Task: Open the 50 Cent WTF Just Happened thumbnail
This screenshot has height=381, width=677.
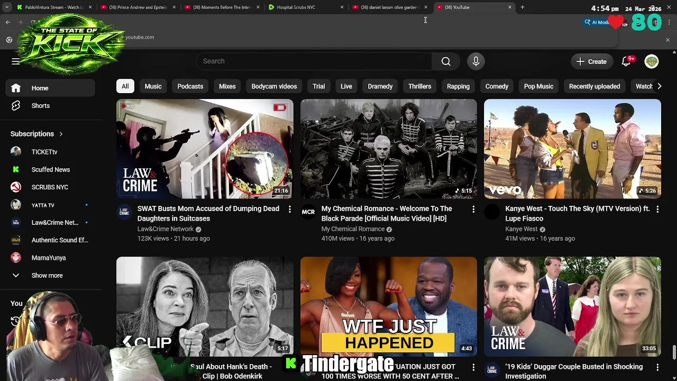Action: (x=389, y=306)
